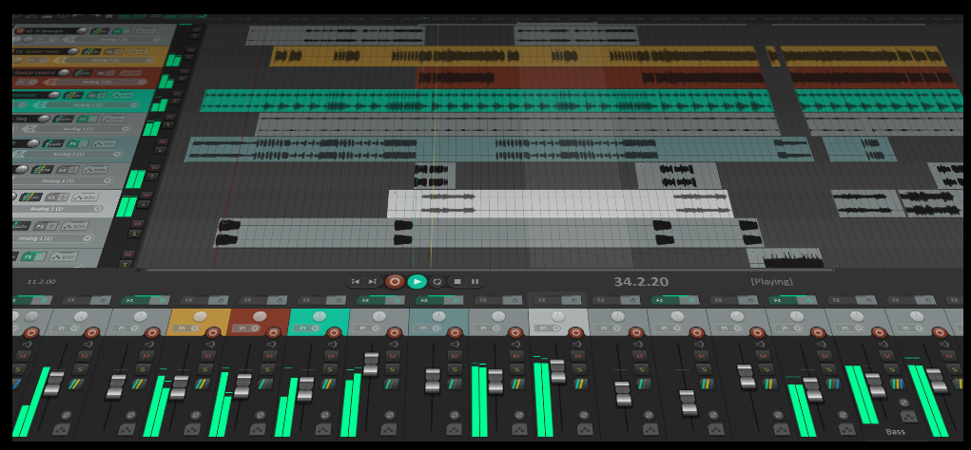Click the 34.2.20 time position display

[x=641, y=282]
